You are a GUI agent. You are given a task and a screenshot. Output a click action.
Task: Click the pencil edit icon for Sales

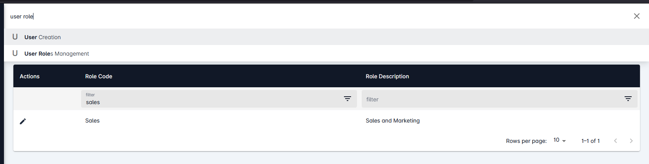[x=23, y=121]
